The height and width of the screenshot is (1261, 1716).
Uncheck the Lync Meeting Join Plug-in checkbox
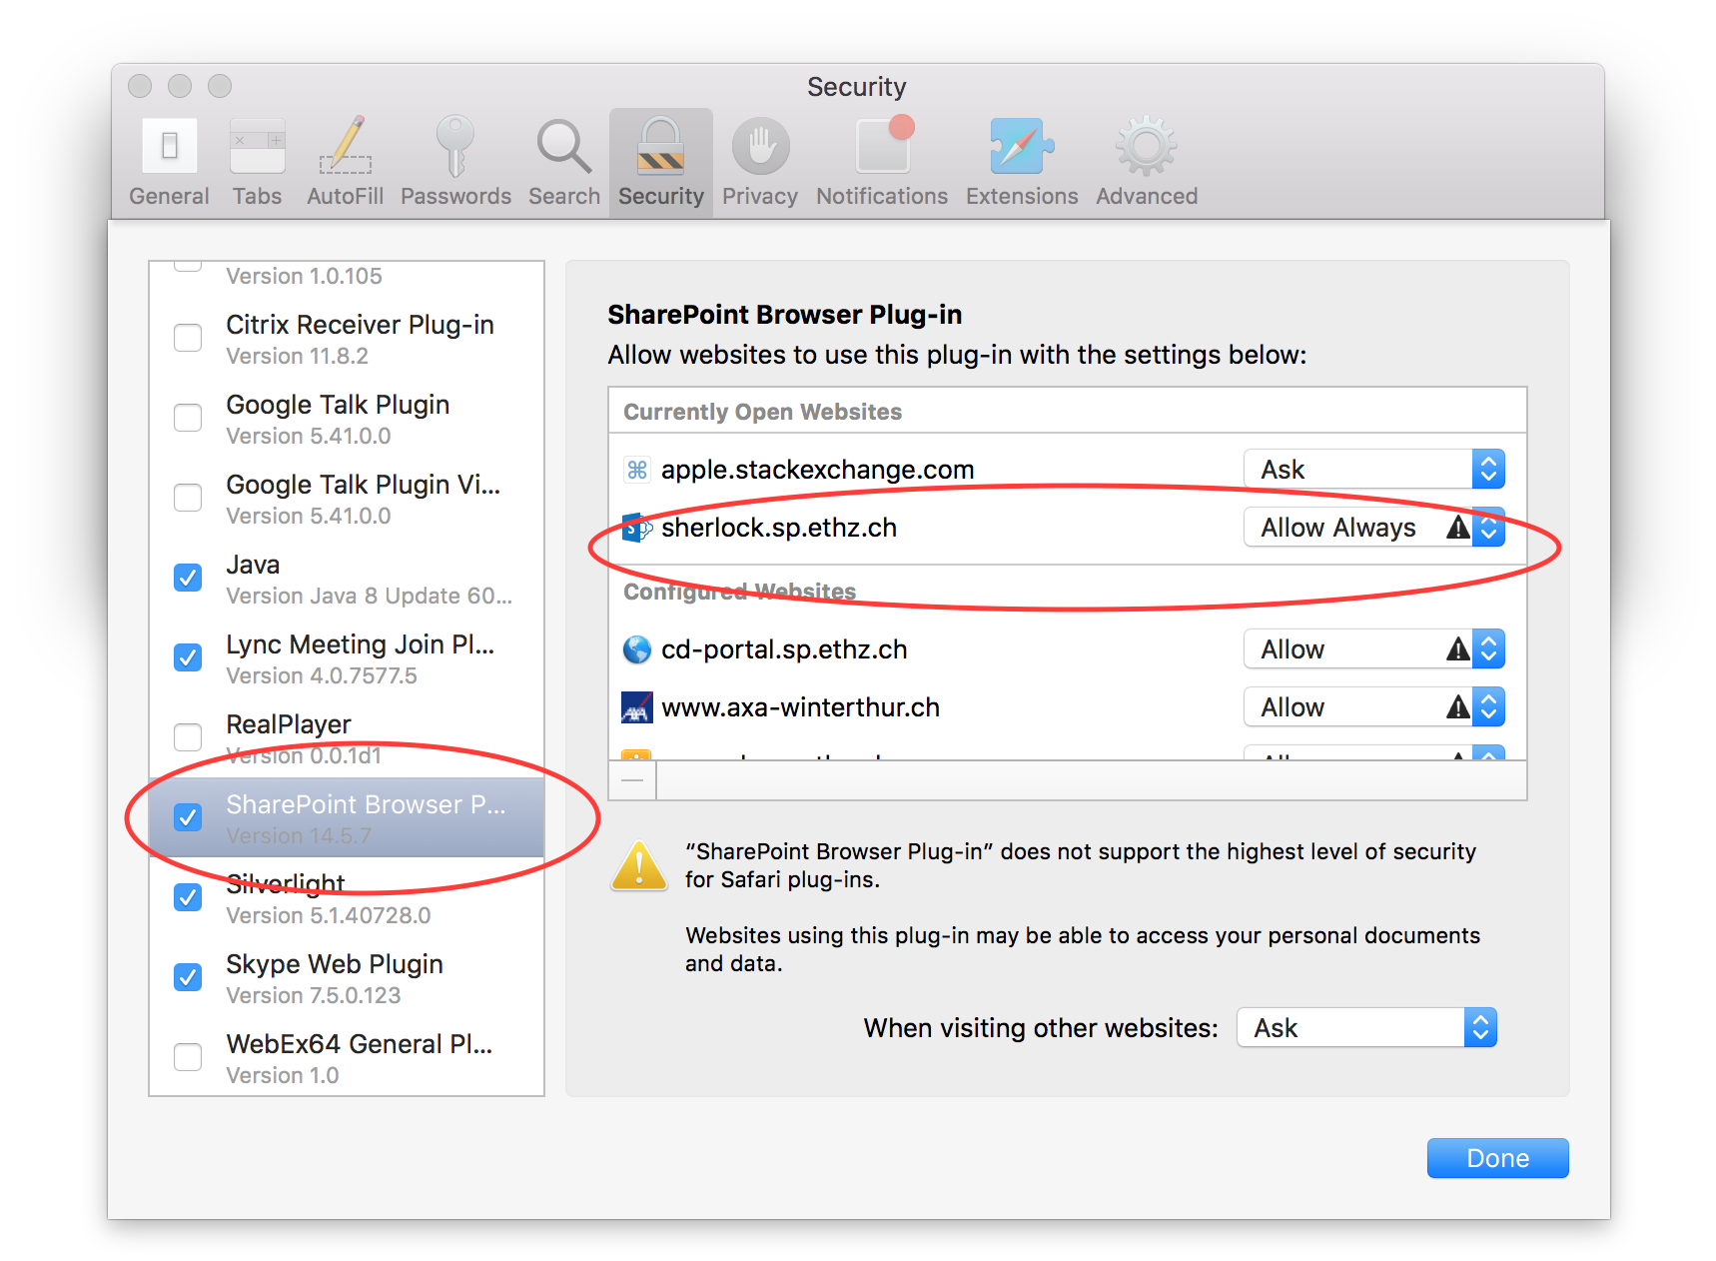[x=188, y=657]
